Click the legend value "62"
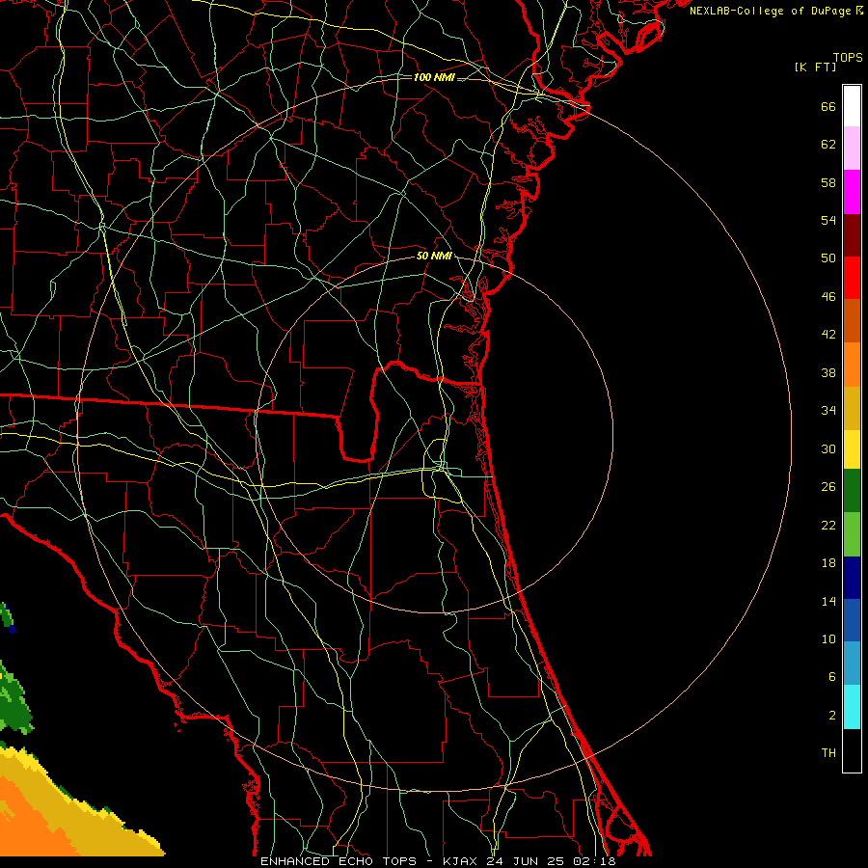Screen dimensions: 868x868 coord(828,145)
